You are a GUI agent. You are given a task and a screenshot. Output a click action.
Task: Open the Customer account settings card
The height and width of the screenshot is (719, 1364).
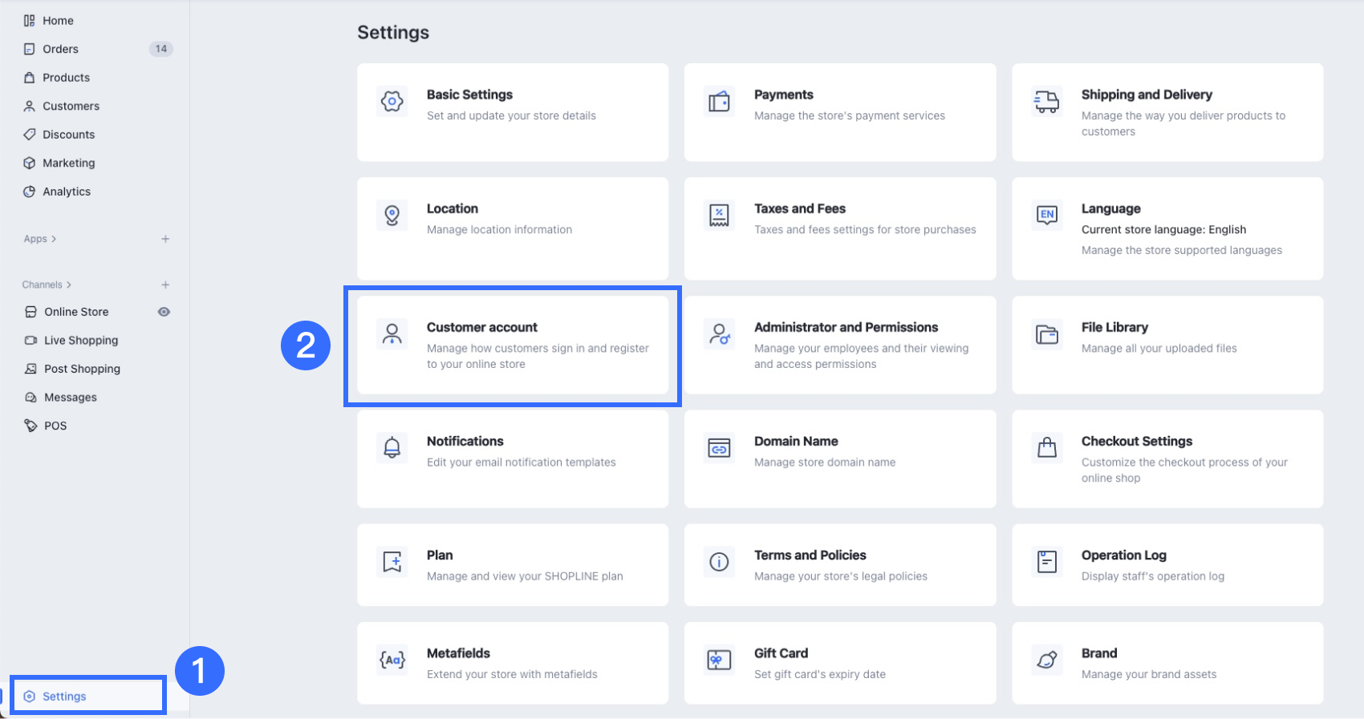tap(512, 345)
